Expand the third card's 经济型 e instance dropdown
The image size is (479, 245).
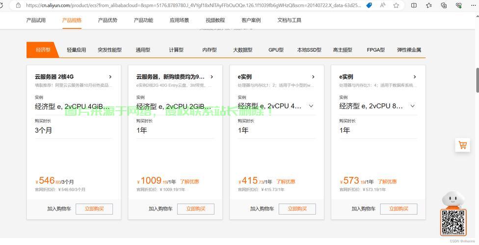coord(311,106)
